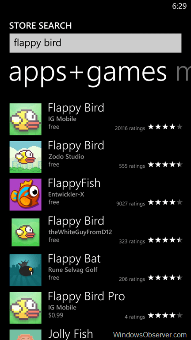Screen dimensions: 191x340
Task: Tap star rating of 20116-ratings Flappy Bird
Action: [165, 127]
